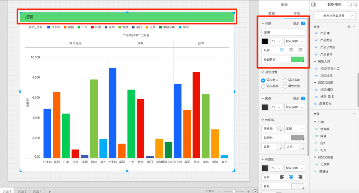Image resolution: width=359 pixels, height=193 pixels.
Task: Click the table view icon beside 数据模型
Action: [349, 4]
